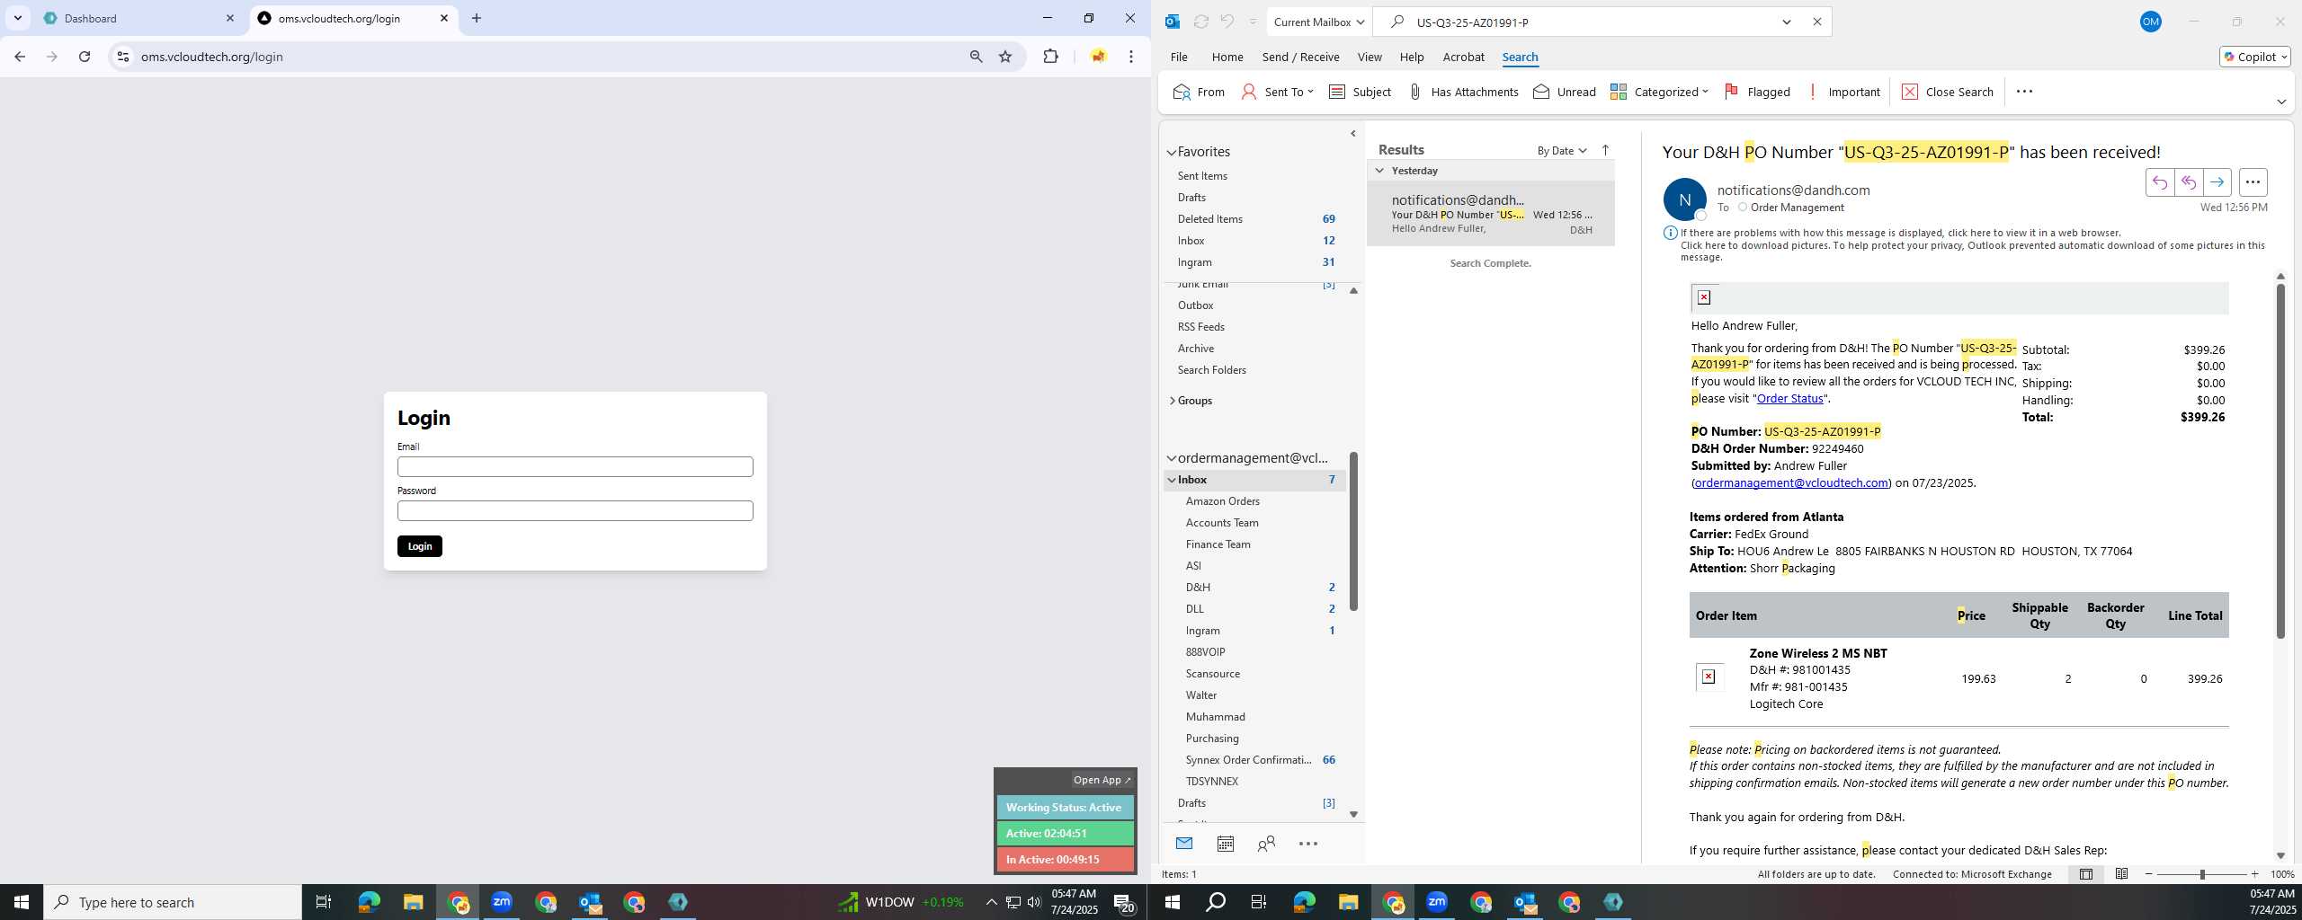This screenshot has height=920, width=2302.
Task: Select the D&H folder under Inbox
Action: (x=1255, y=588)
